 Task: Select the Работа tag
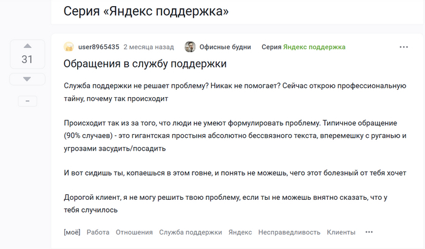pos(98,233)
